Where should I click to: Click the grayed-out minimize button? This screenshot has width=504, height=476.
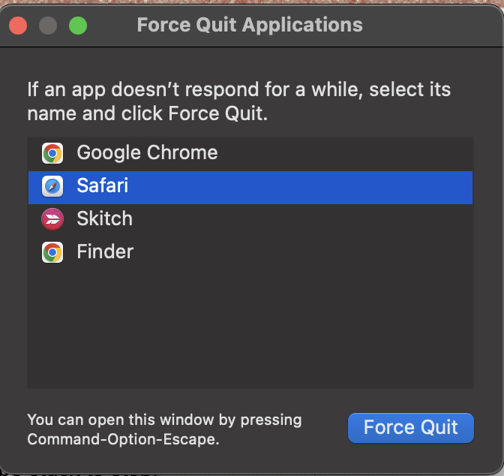click(x=48, y=26)
